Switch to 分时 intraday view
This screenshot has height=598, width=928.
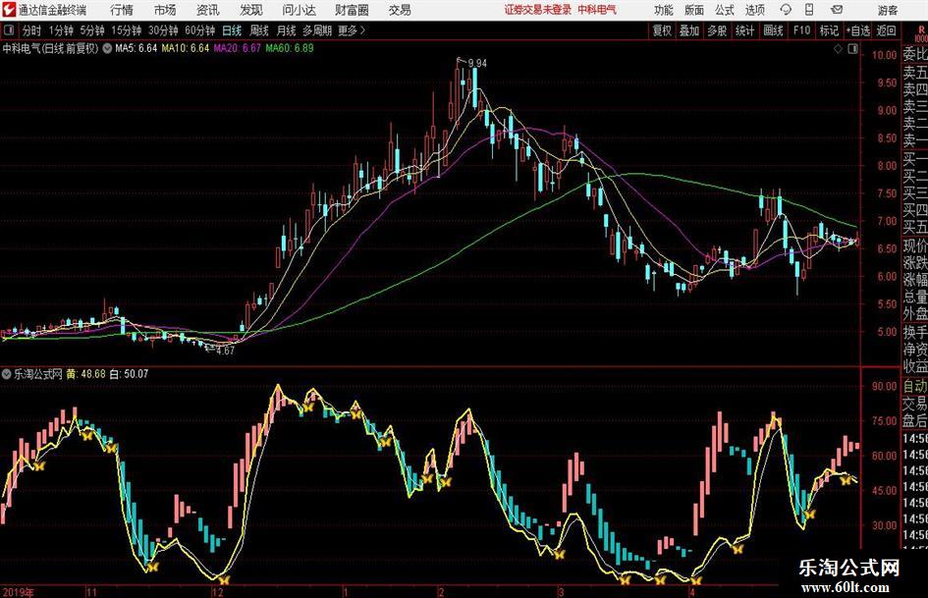pos(31,30)
